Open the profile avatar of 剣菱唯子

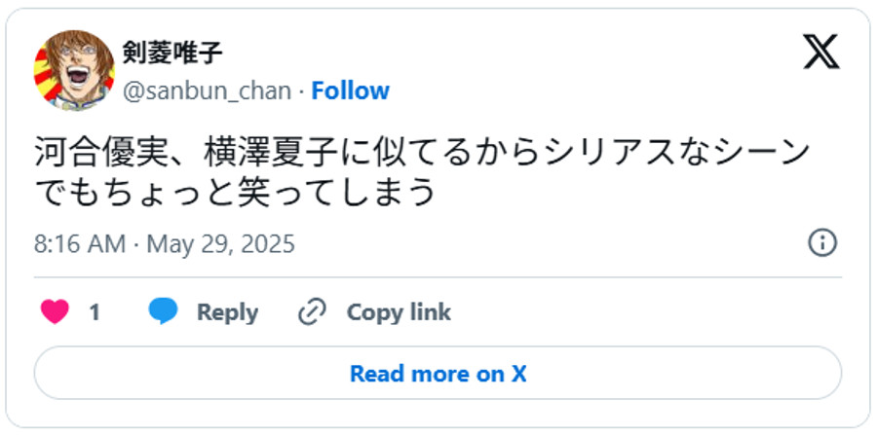(x=74, y=69)
